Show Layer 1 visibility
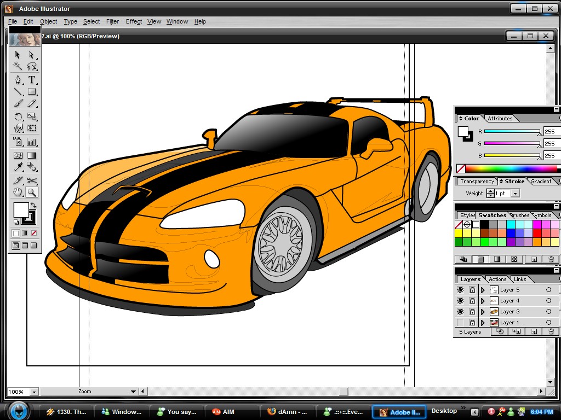Viewport: 561px width, 420px height. point(460,322)
